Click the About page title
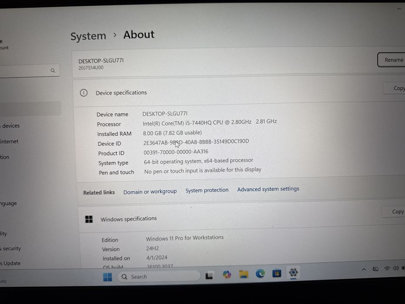405x304 pixels. (x=139, y=35)
